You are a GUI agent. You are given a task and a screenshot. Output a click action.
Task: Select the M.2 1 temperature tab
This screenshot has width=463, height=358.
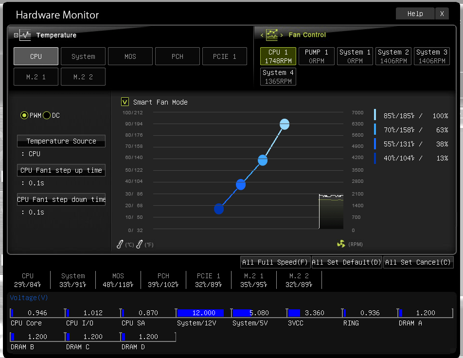[x=36, y=77]
